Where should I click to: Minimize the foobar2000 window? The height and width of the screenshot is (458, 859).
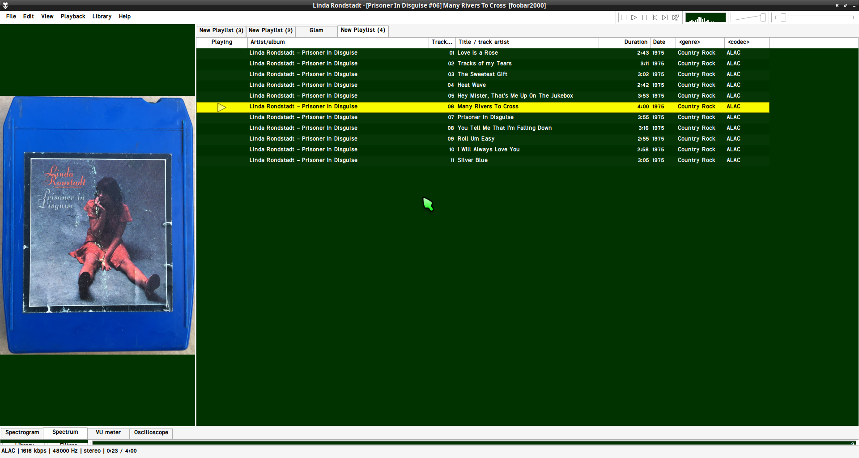[x=854, y=5]
